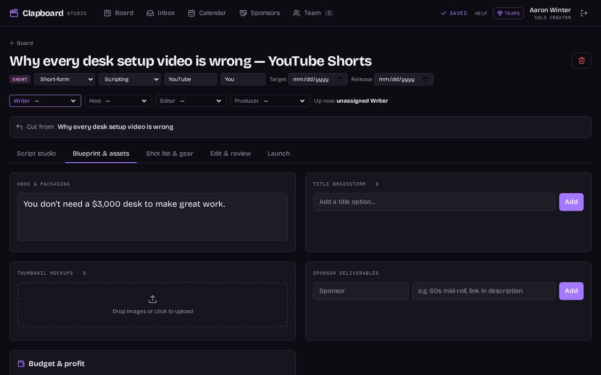This screenshot has width=601, height=375.
Task: Open the Release date calendar picker icon
Action: click(x=425, y=79)
